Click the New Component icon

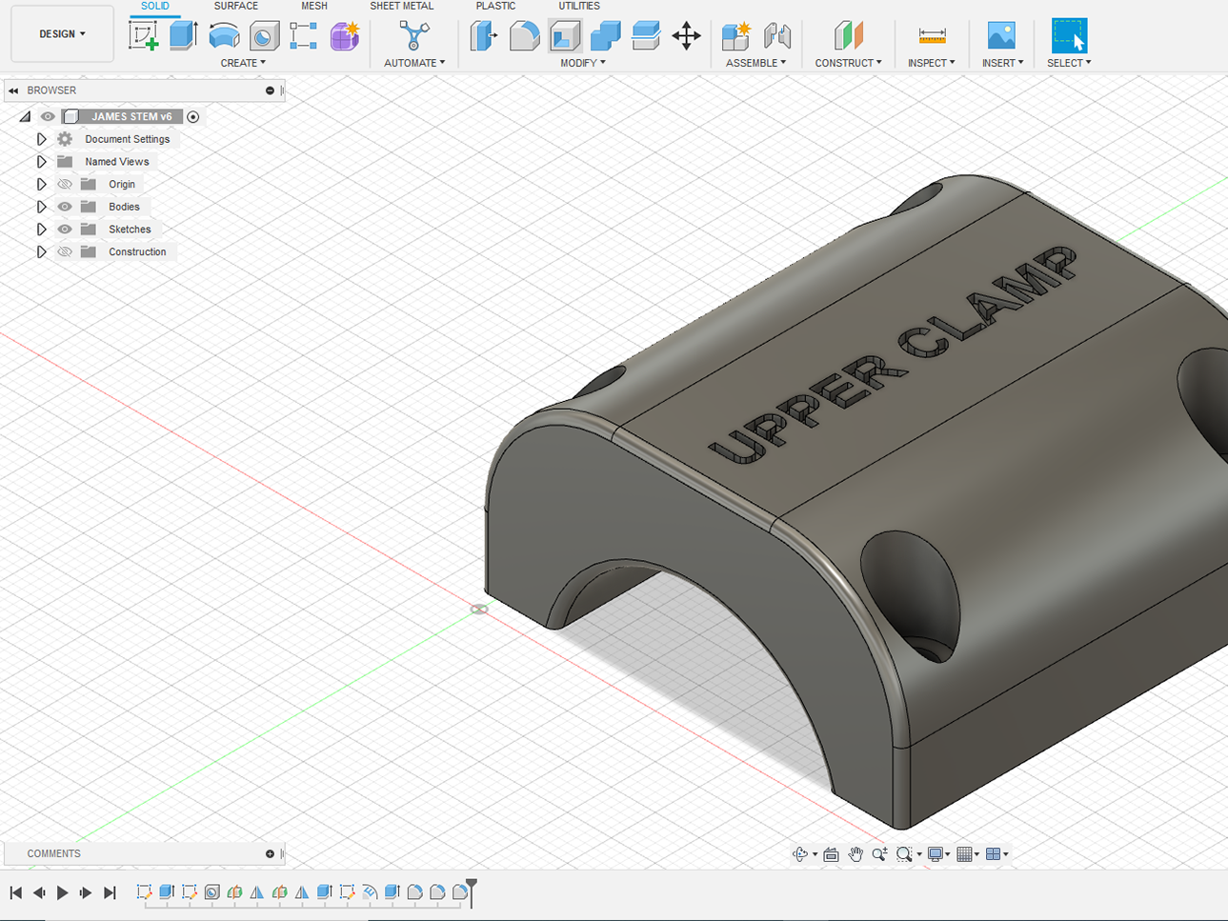coord(735,36)
